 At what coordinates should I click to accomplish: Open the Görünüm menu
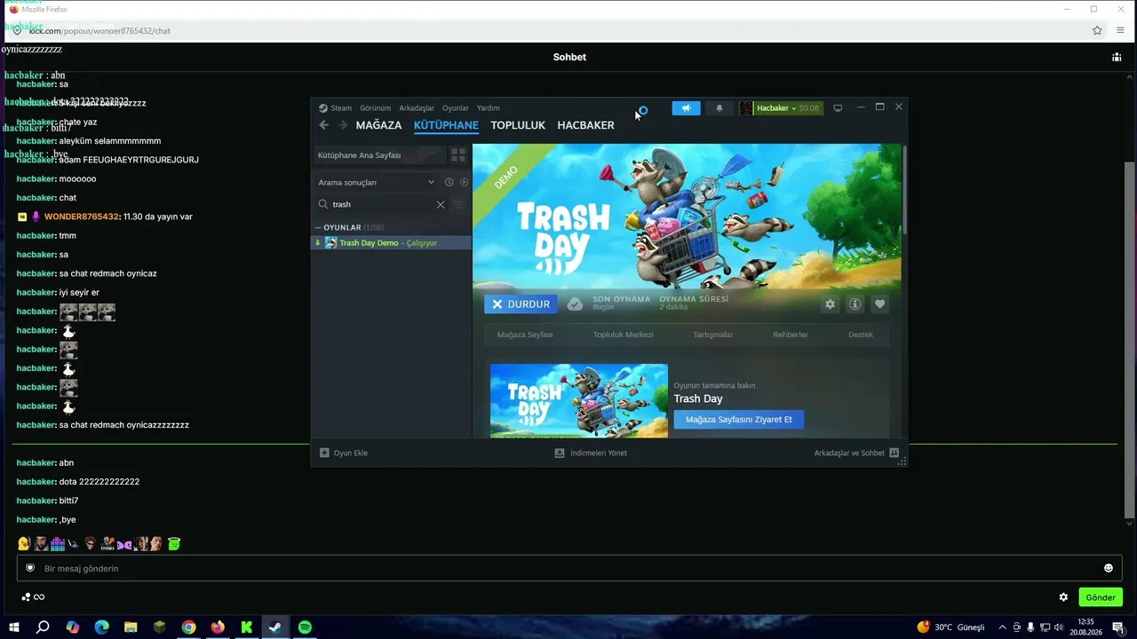(x=376, y=108)
